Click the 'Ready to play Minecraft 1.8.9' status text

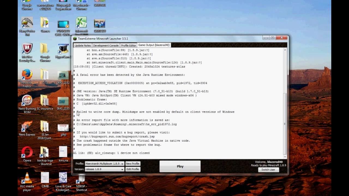coord(269,166)
